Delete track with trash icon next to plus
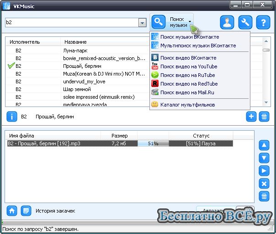 pyautogui.click(x=264, y=117)
